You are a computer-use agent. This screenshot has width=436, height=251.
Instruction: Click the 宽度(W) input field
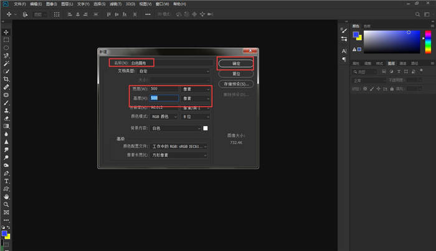click(164, 89)
